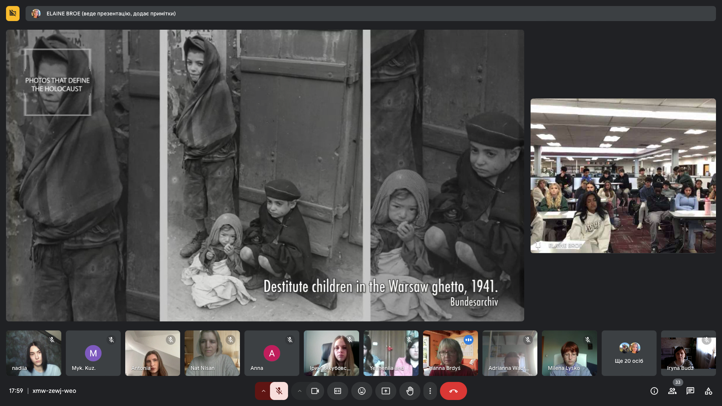This screenshot has height=406, width=722.
Task: Select the Ірина Якубовс... participant tile
Action: [331, 353]
